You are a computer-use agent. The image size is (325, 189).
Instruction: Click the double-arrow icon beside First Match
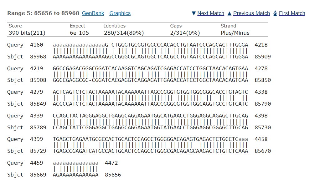275,13
